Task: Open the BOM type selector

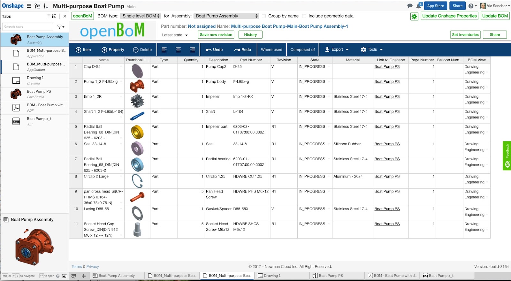Action: pyautogui.click(x=141, y=16)
